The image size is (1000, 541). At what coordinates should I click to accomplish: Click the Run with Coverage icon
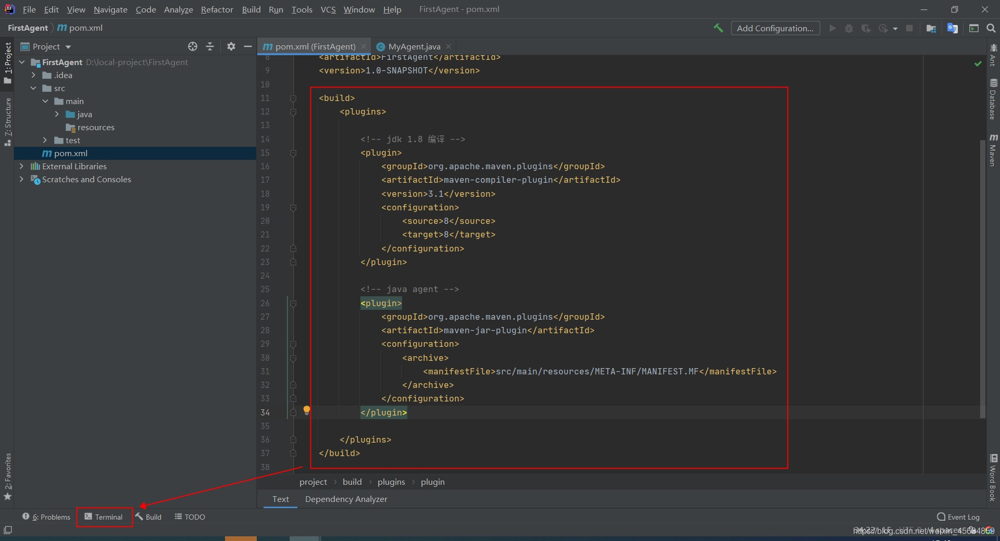(x=866, y=28)
